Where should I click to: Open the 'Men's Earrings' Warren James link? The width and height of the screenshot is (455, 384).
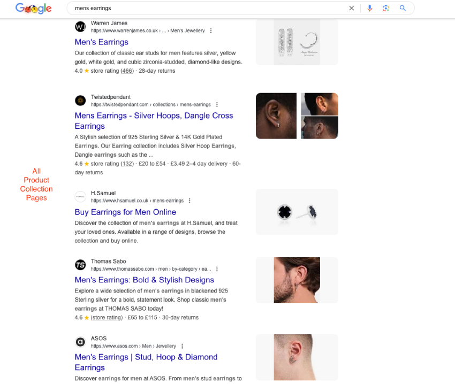pos(102,42)
